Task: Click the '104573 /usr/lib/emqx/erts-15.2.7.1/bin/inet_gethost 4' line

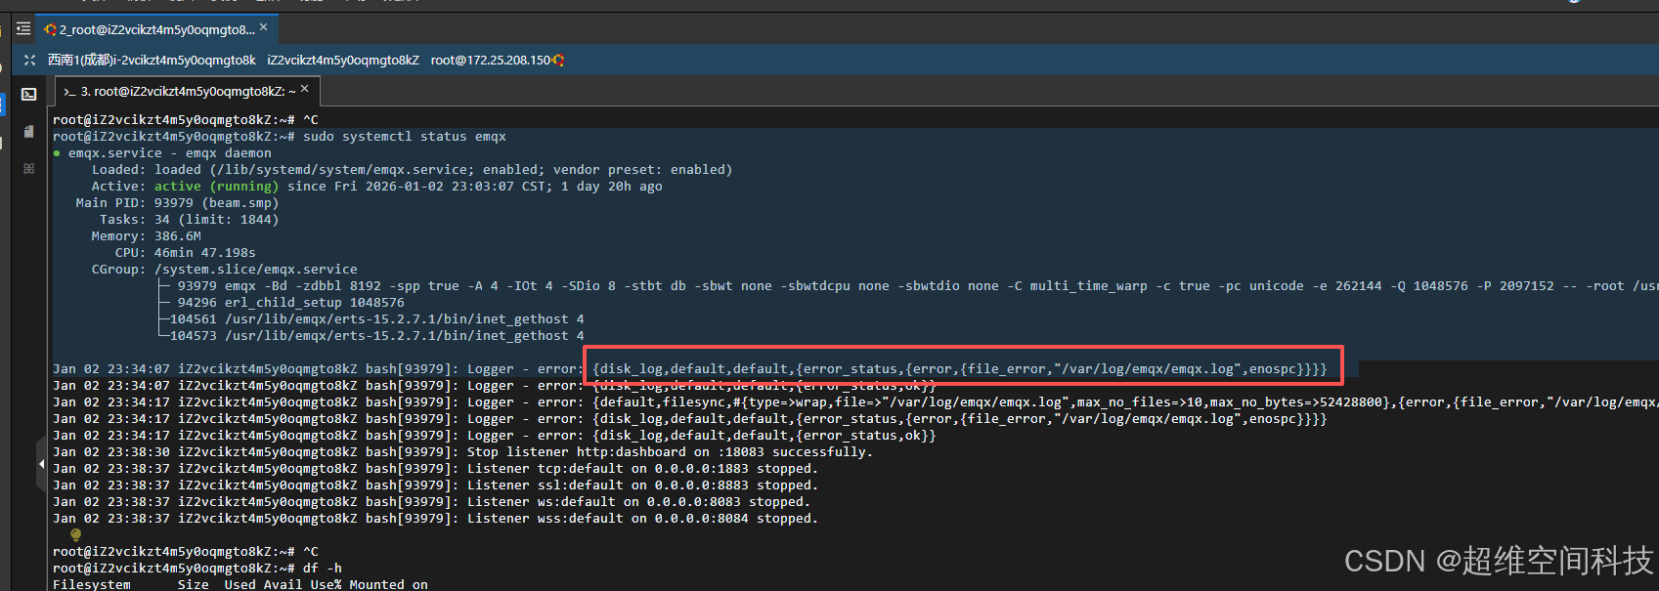Action: pos(377,335)
